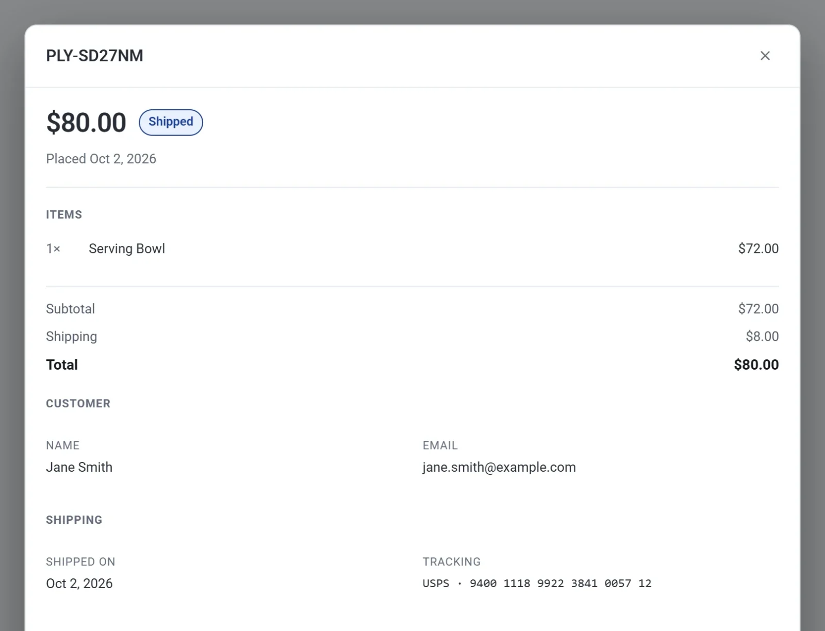The image size is (825, 631).
Task: Click the Serving Bowl price $72.00
Action: click(758, 248)
